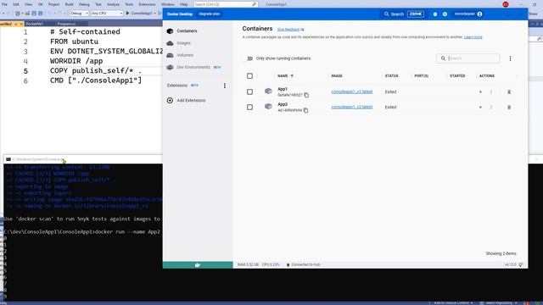Click the Visual Studio search magnifier icon
543x305 pixels.
(x=254, y=4)
